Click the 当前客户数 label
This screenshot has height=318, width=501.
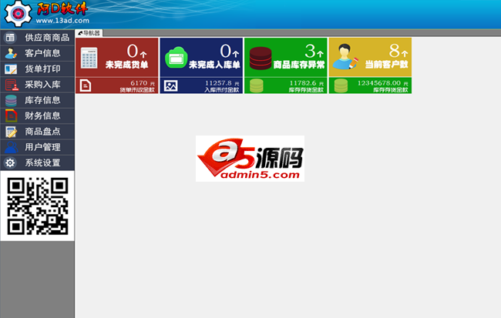pyautogui.click(x=387, y=65)
